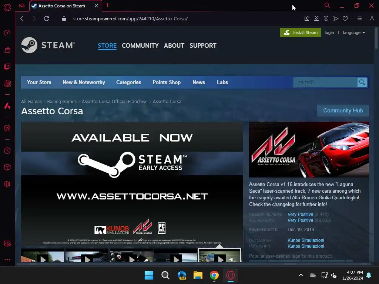The image size is (379, 284).
Task: Open the three-dots more options in sidebar
Action: [x=7, y=260]
